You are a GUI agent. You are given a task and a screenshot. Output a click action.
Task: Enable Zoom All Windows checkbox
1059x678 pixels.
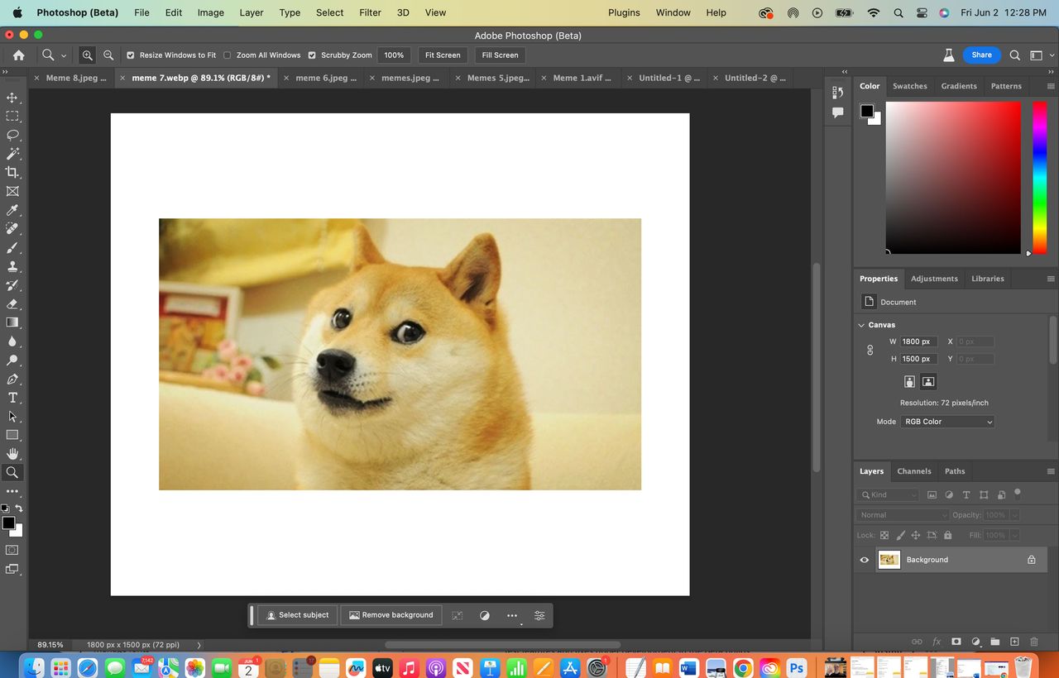[x=228, y=55]
